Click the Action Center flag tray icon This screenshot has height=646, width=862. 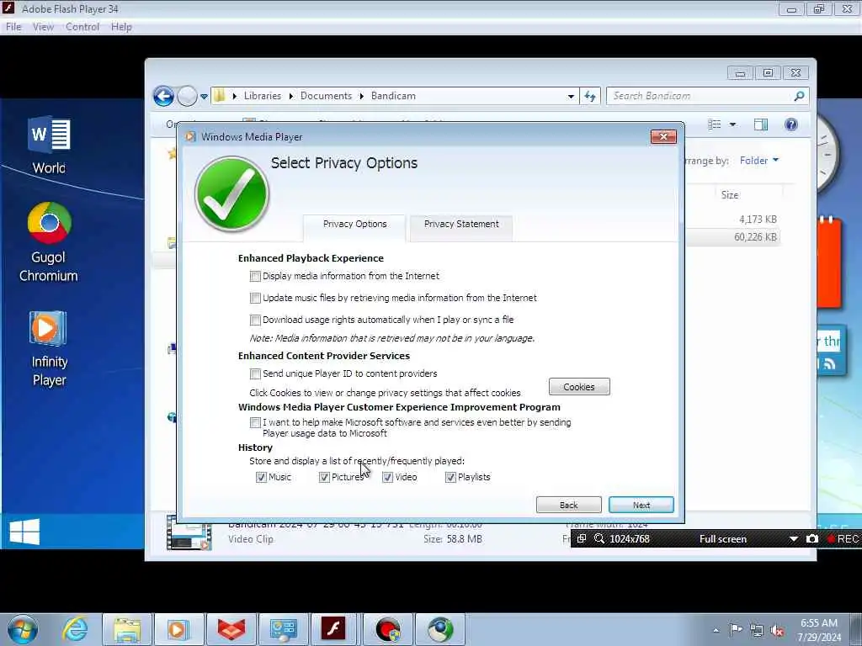pyautogui.click(x=736, y=629)
